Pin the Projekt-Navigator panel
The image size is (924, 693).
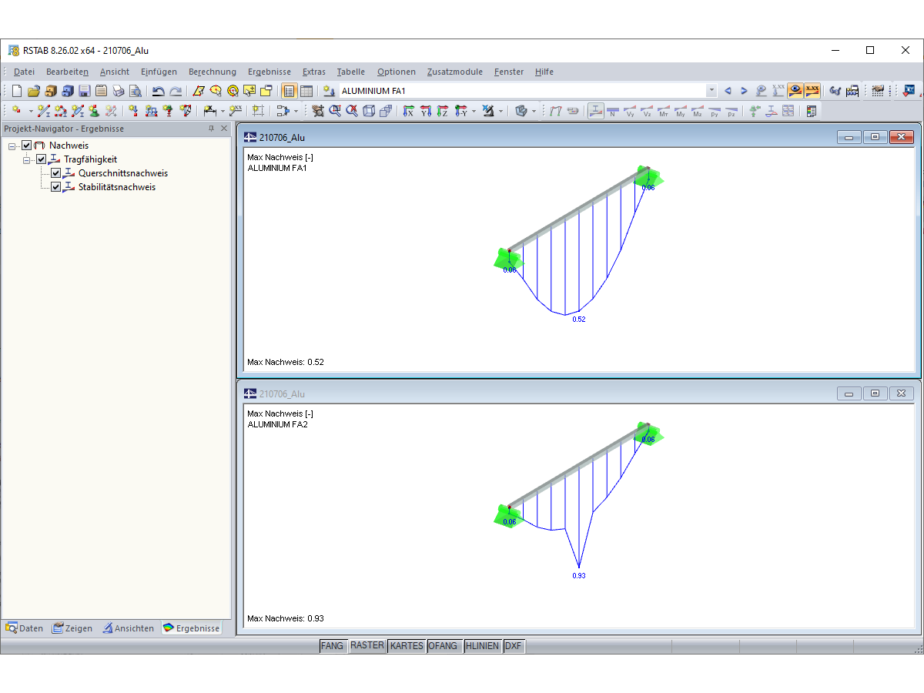(212, 129)
